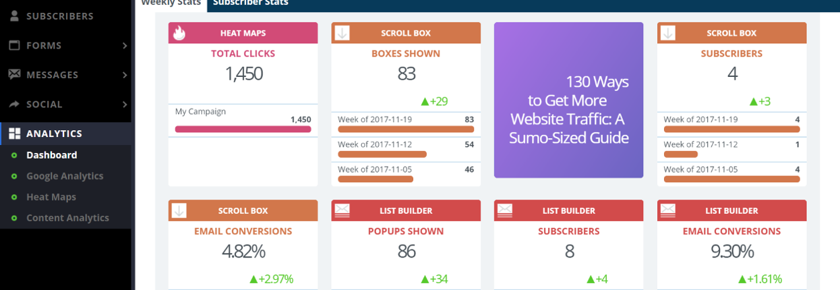Screen dimensions: 840x290
Task: Click the List Builder Subscribers value 8
Action: coord(569,252)
